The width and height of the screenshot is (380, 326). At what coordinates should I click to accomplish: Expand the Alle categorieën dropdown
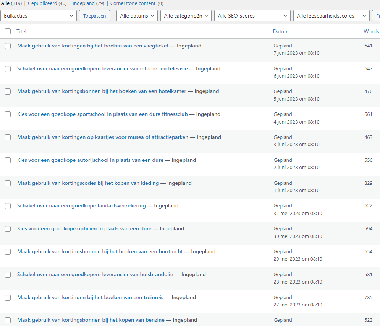point(186,16)
